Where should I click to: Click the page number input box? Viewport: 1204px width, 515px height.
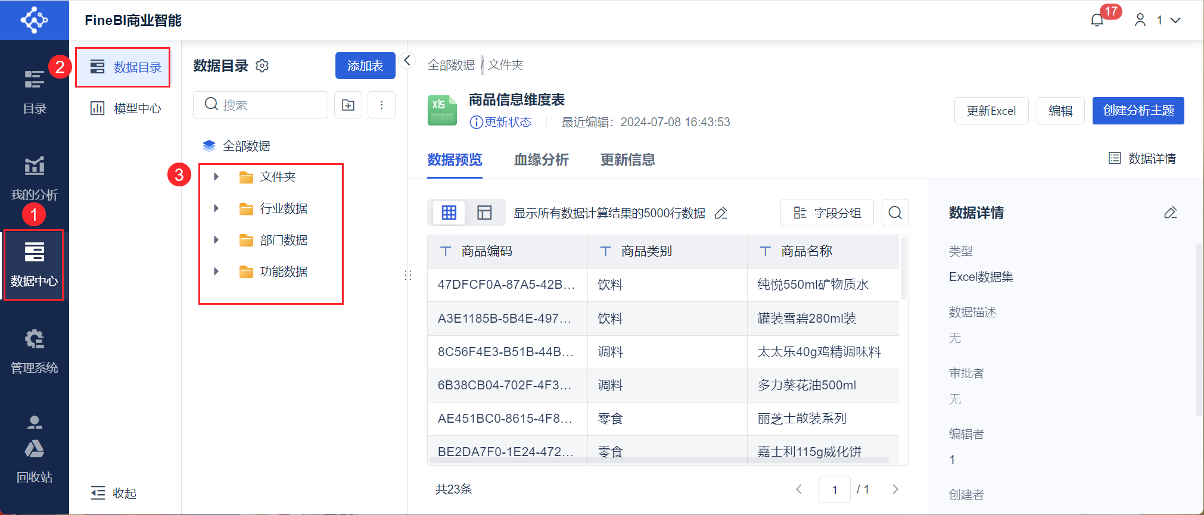pos(835,489)
